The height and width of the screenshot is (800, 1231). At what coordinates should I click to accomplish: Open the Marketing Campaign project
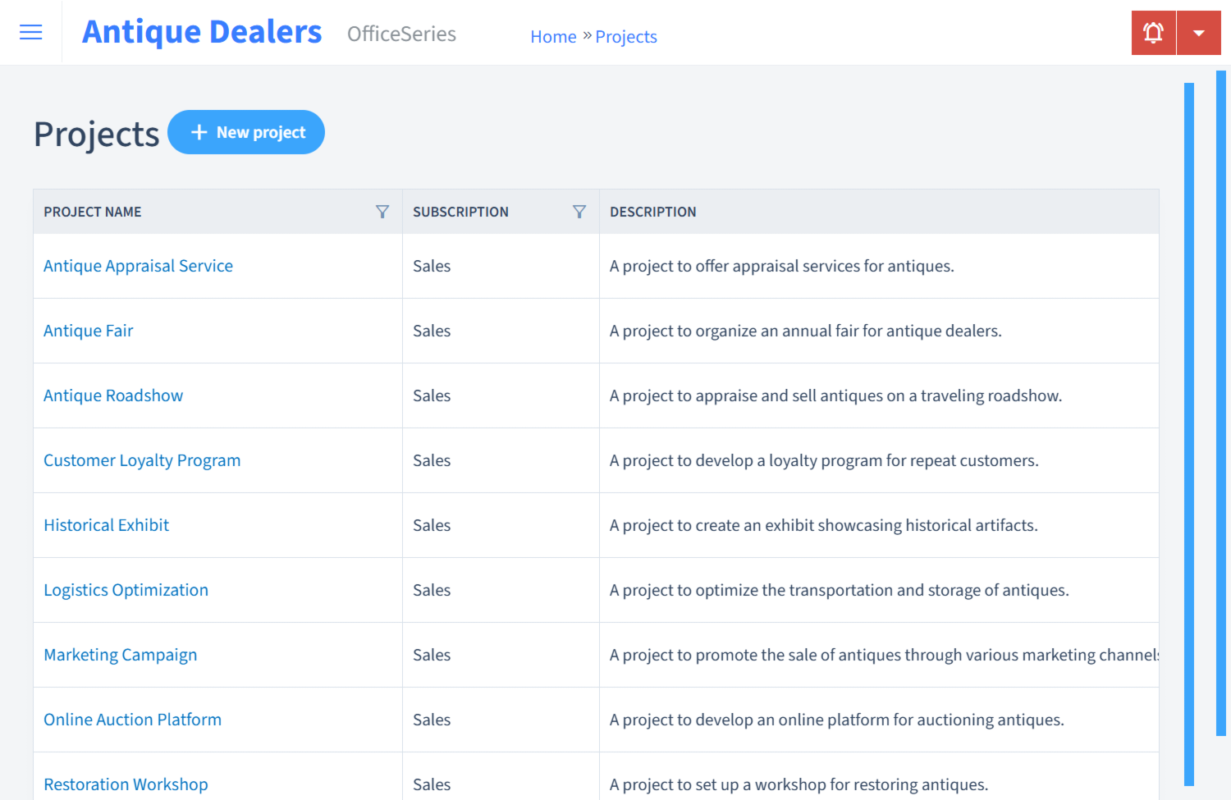[x=120, y=655]
